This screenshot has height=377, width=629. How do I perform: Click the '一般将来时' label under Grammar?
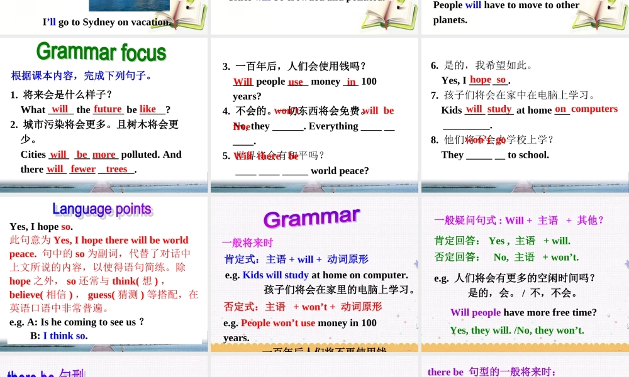click(x=247, y=243)
